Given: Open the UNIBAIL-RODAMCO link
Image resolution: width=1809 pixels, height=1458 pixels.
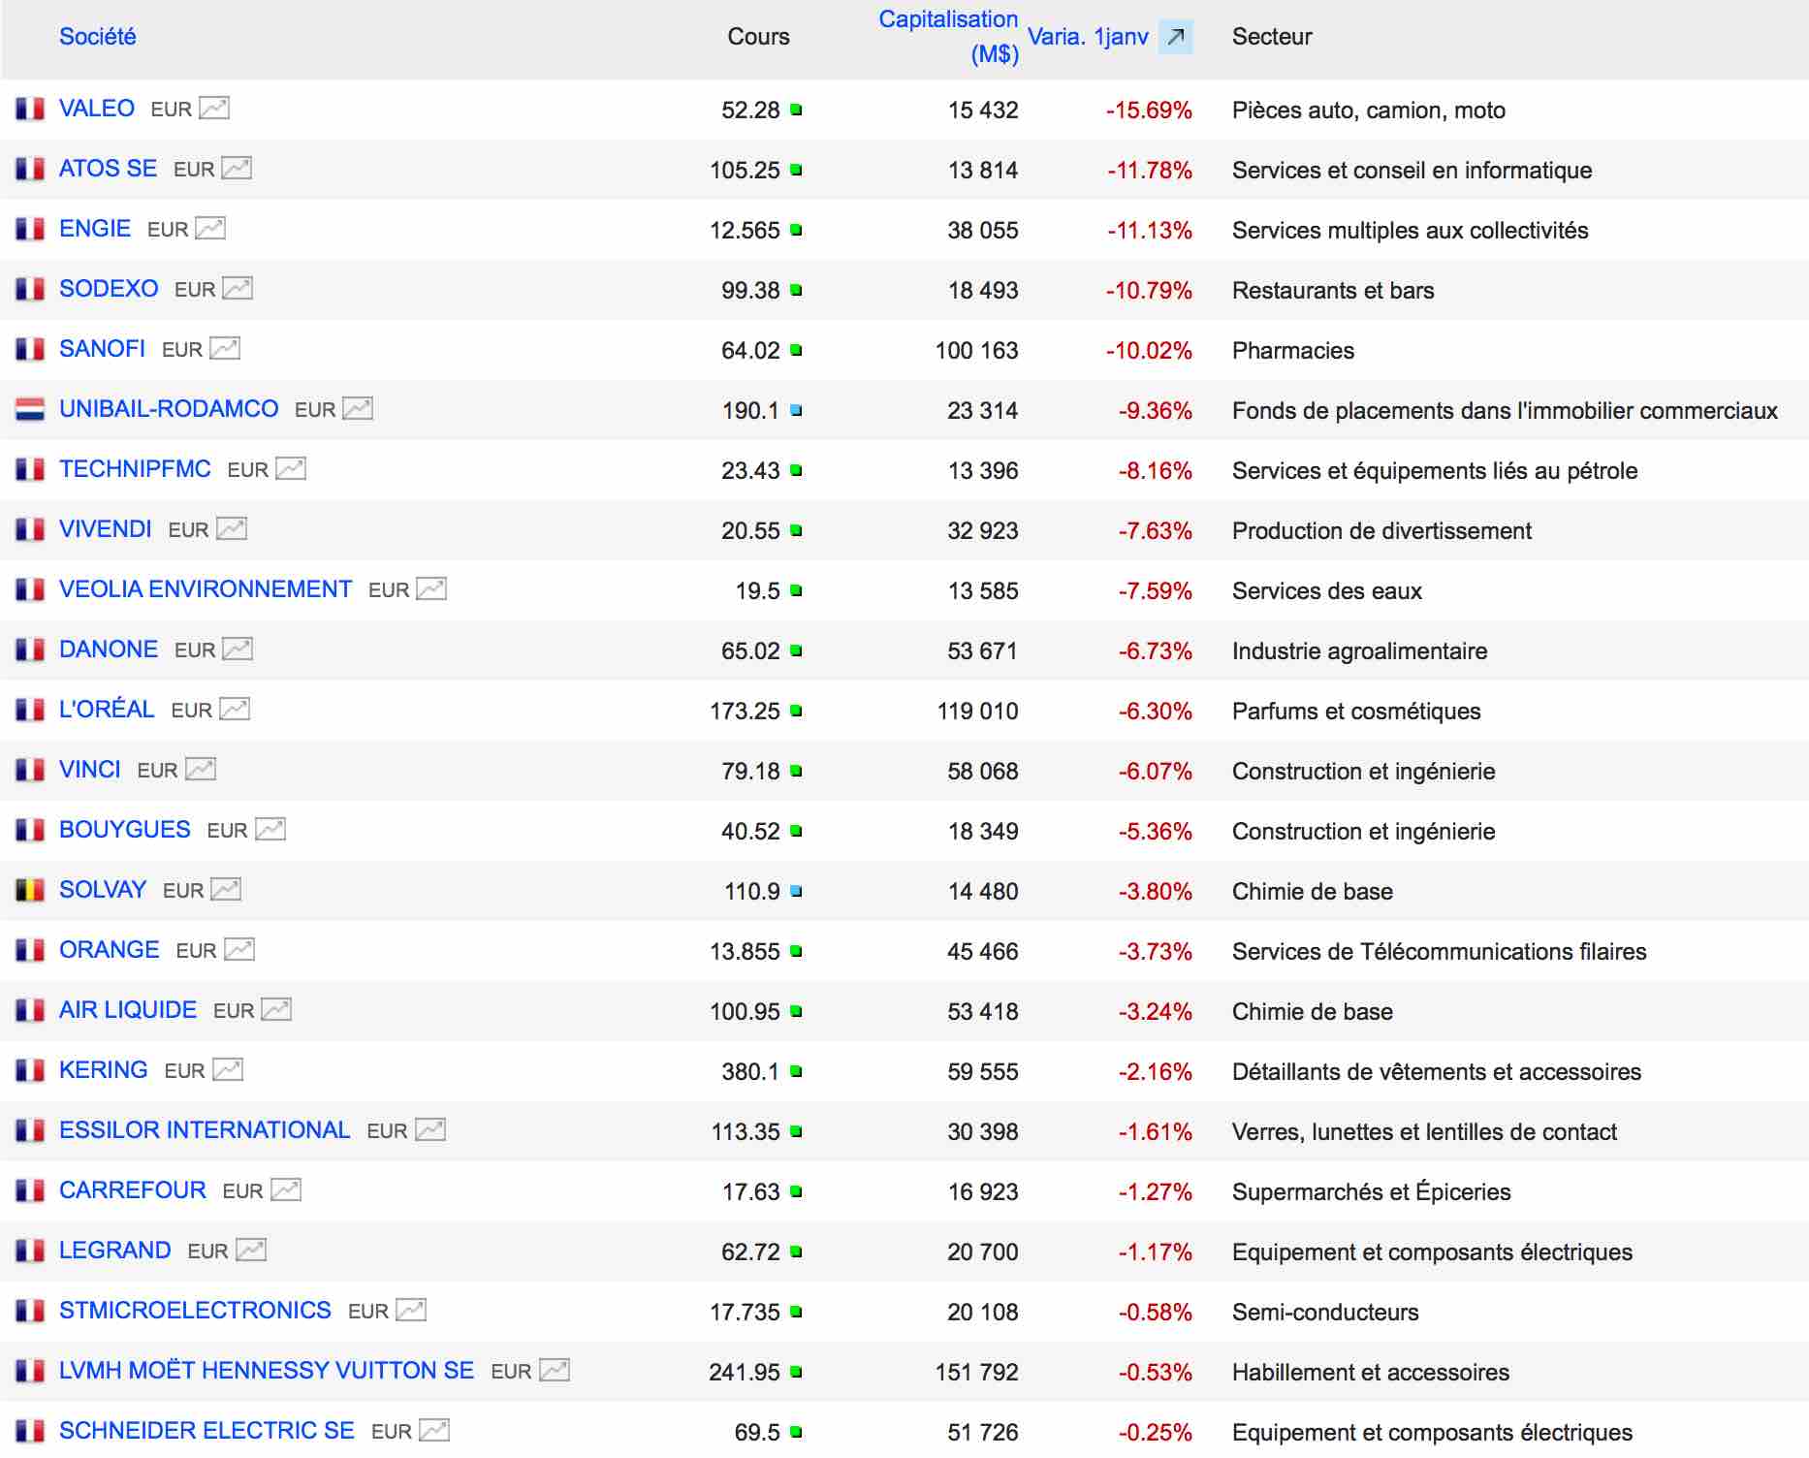Looking at the screenshot, I should click(x=169, y=408).
